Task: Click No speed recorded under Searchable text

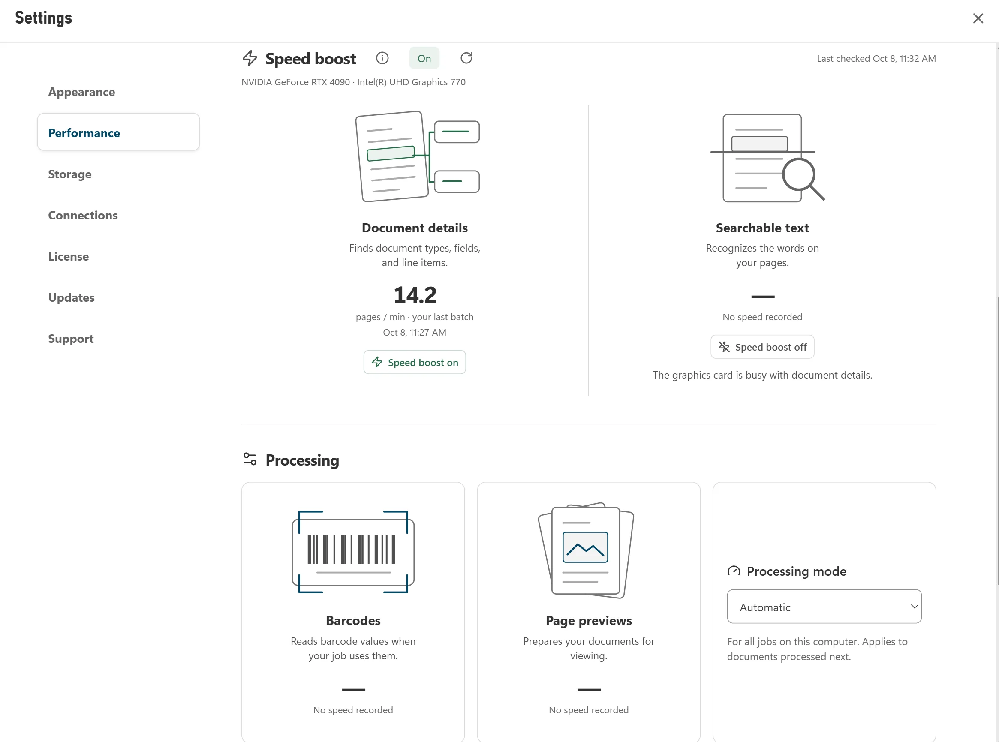Action: (x=762, y=317)
